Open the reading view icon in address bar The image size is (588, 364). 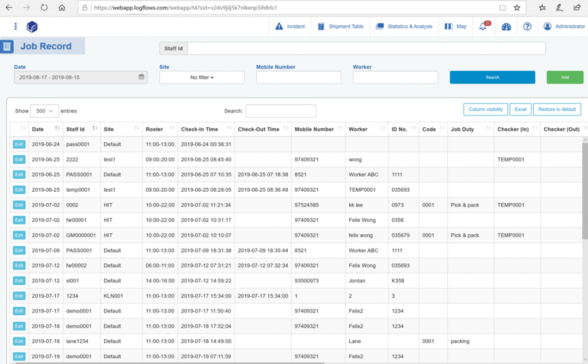click(502, 7)
